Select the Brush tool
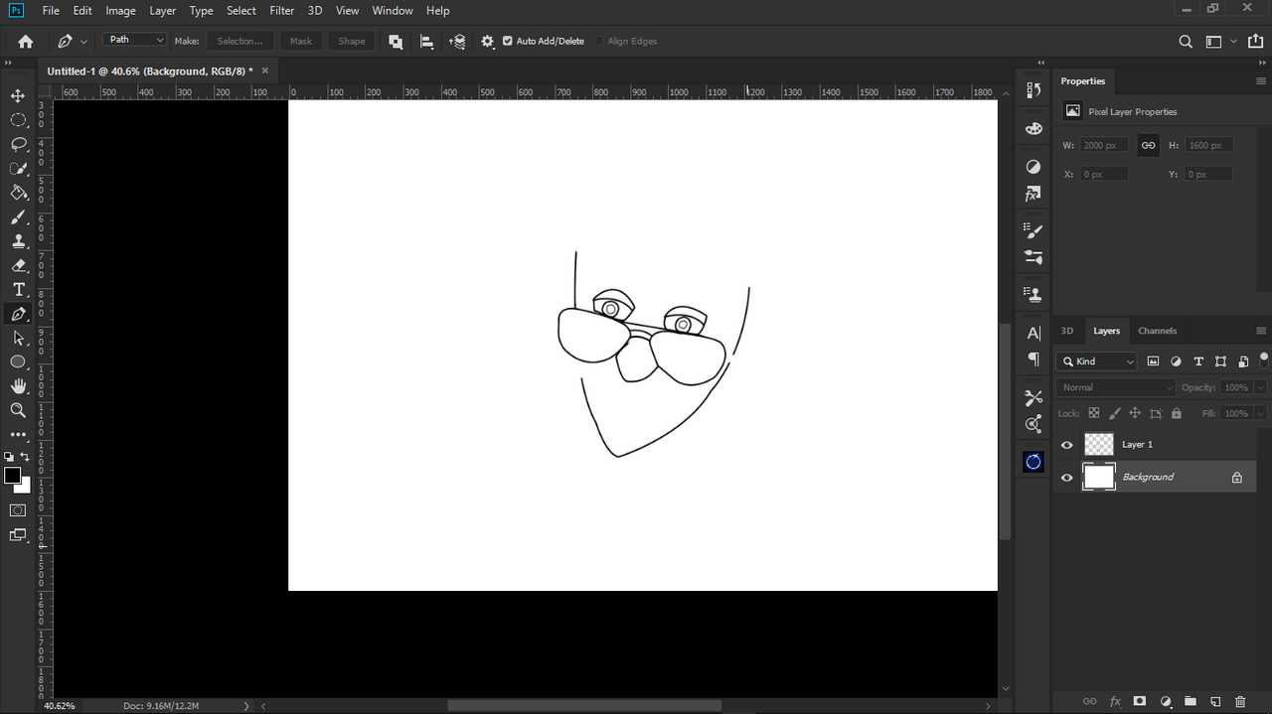1272x714 pixels. [18, 217]
